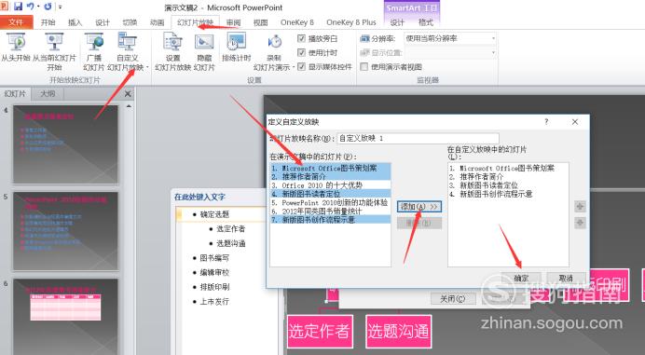Toggle Play Narrations checkbox
This screenshot has width=645, height=355.
301,38
